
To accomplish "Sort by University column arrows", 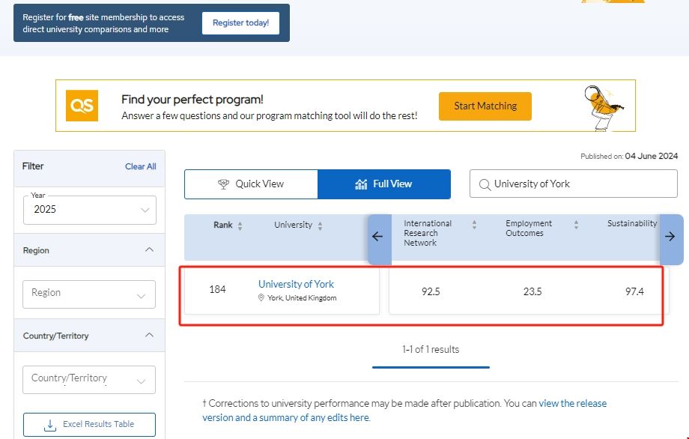I will 321,226.
